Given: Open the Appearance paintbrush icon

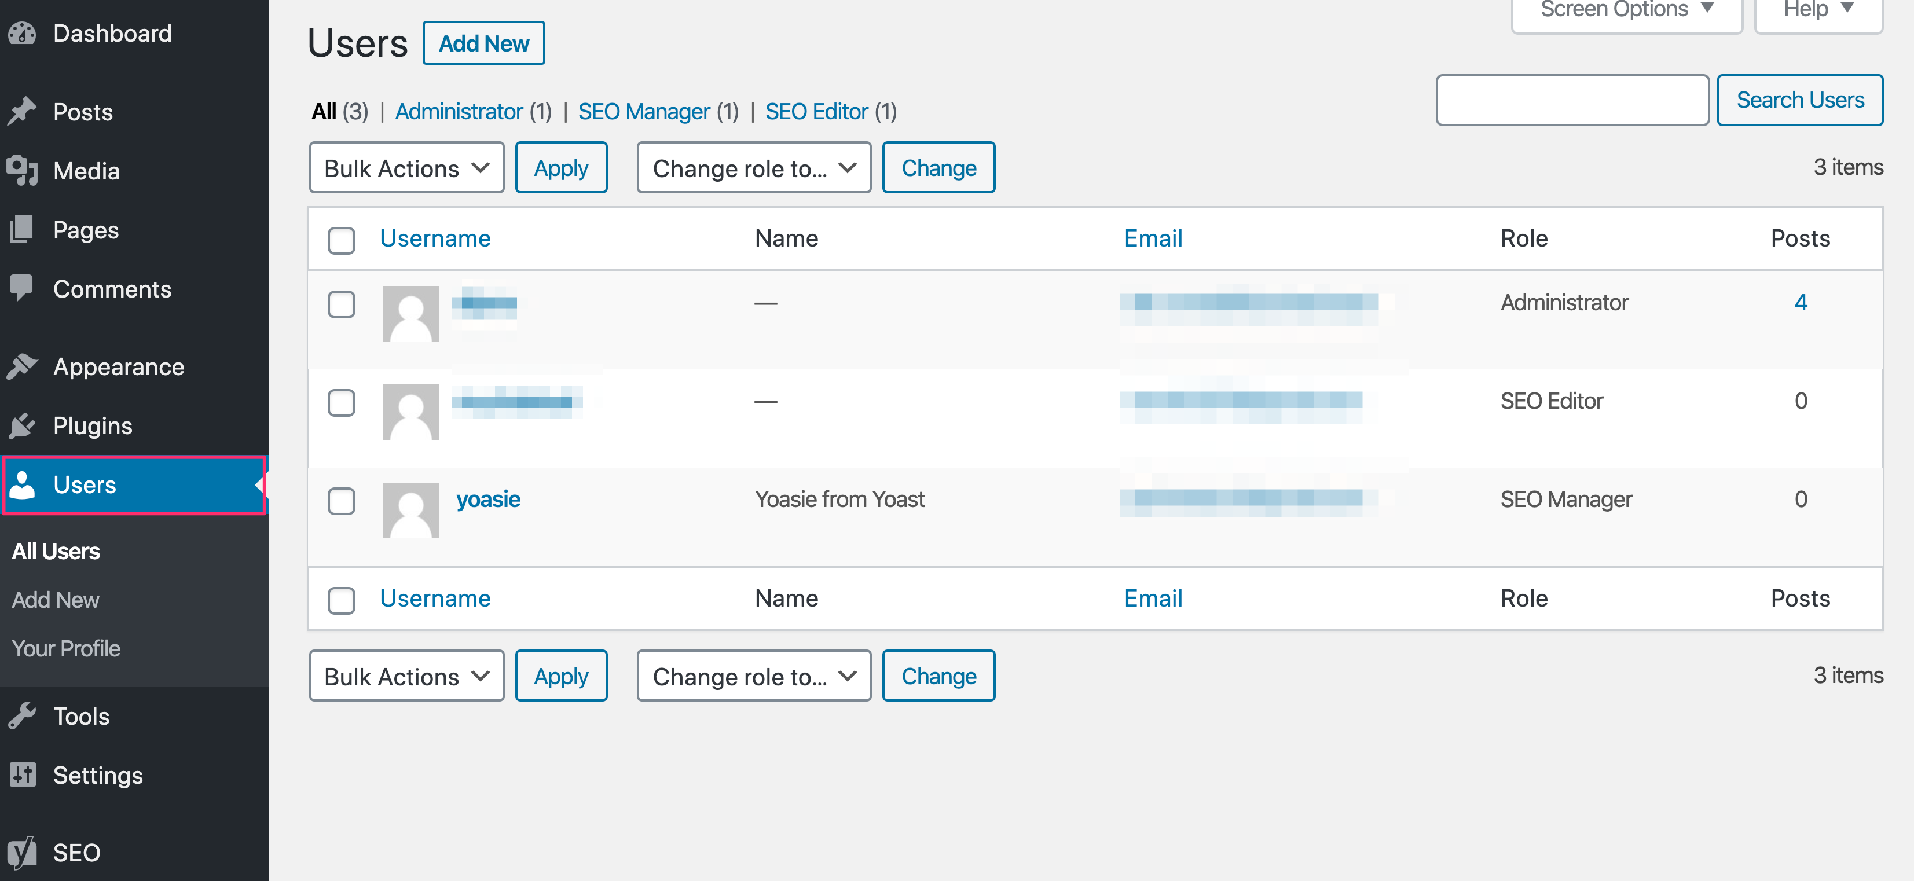Looking at the screenshot, I should [x=23, y=366].
